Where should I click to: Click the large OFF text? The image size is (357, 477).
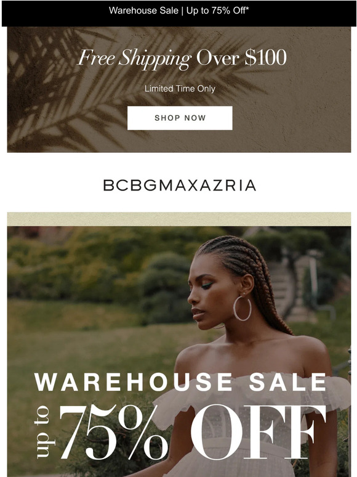coord(258,432)
